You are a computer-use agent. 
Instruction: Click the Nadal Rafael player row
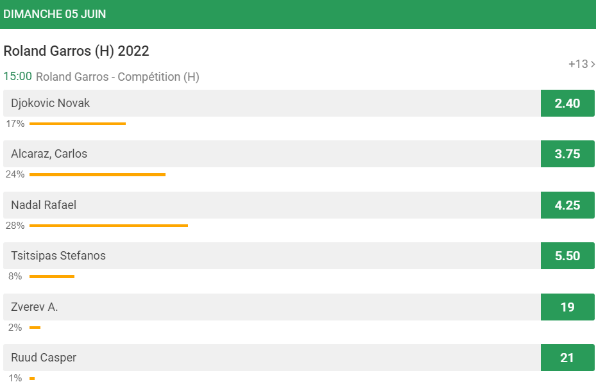(x=272, y=205)
